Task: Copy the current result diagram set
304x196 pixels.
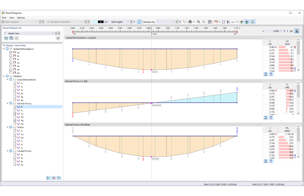Action: tap(11, 38)
